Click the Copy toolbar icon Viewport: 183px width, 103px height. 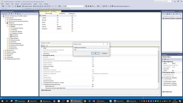47,6
